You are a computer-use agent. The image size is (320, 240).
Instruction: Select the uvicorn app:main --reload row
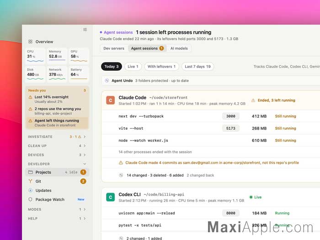[x=211, y=213]
